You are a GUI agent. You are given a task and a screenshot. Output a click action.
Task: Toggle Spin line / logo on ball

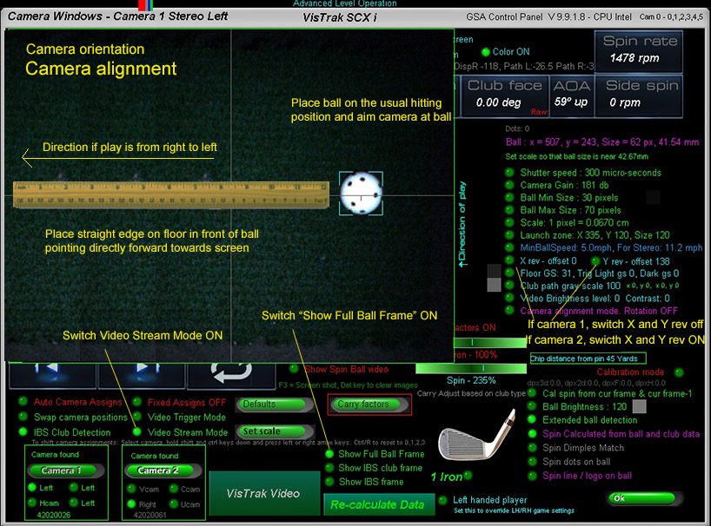click(x=532, y=476)
